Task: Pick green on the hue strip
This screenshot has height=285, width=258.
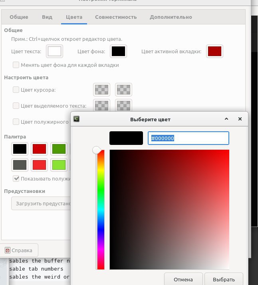Action: [x=101, y=189]
